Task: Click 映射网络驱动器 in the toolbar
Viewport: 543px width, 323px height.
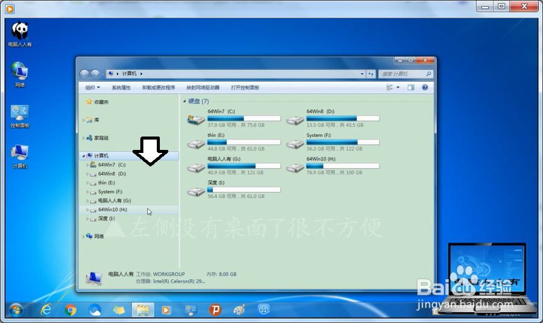Action: point(203,88)
